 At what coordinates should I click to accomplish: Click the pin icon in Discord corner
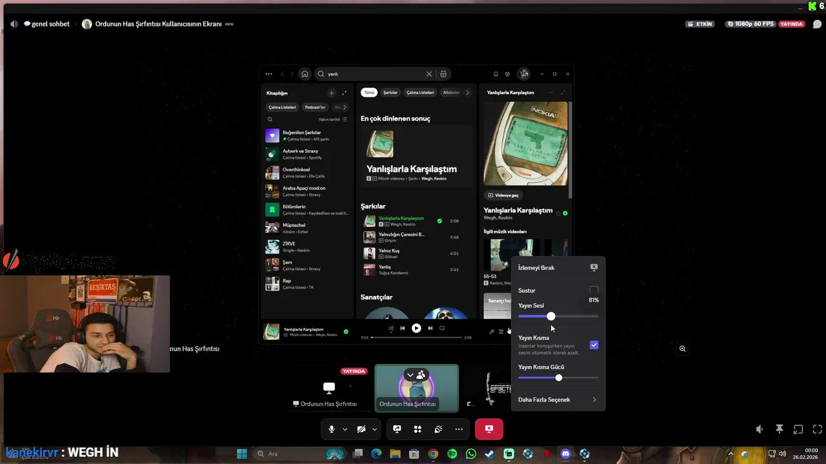(x=780, y=429)
